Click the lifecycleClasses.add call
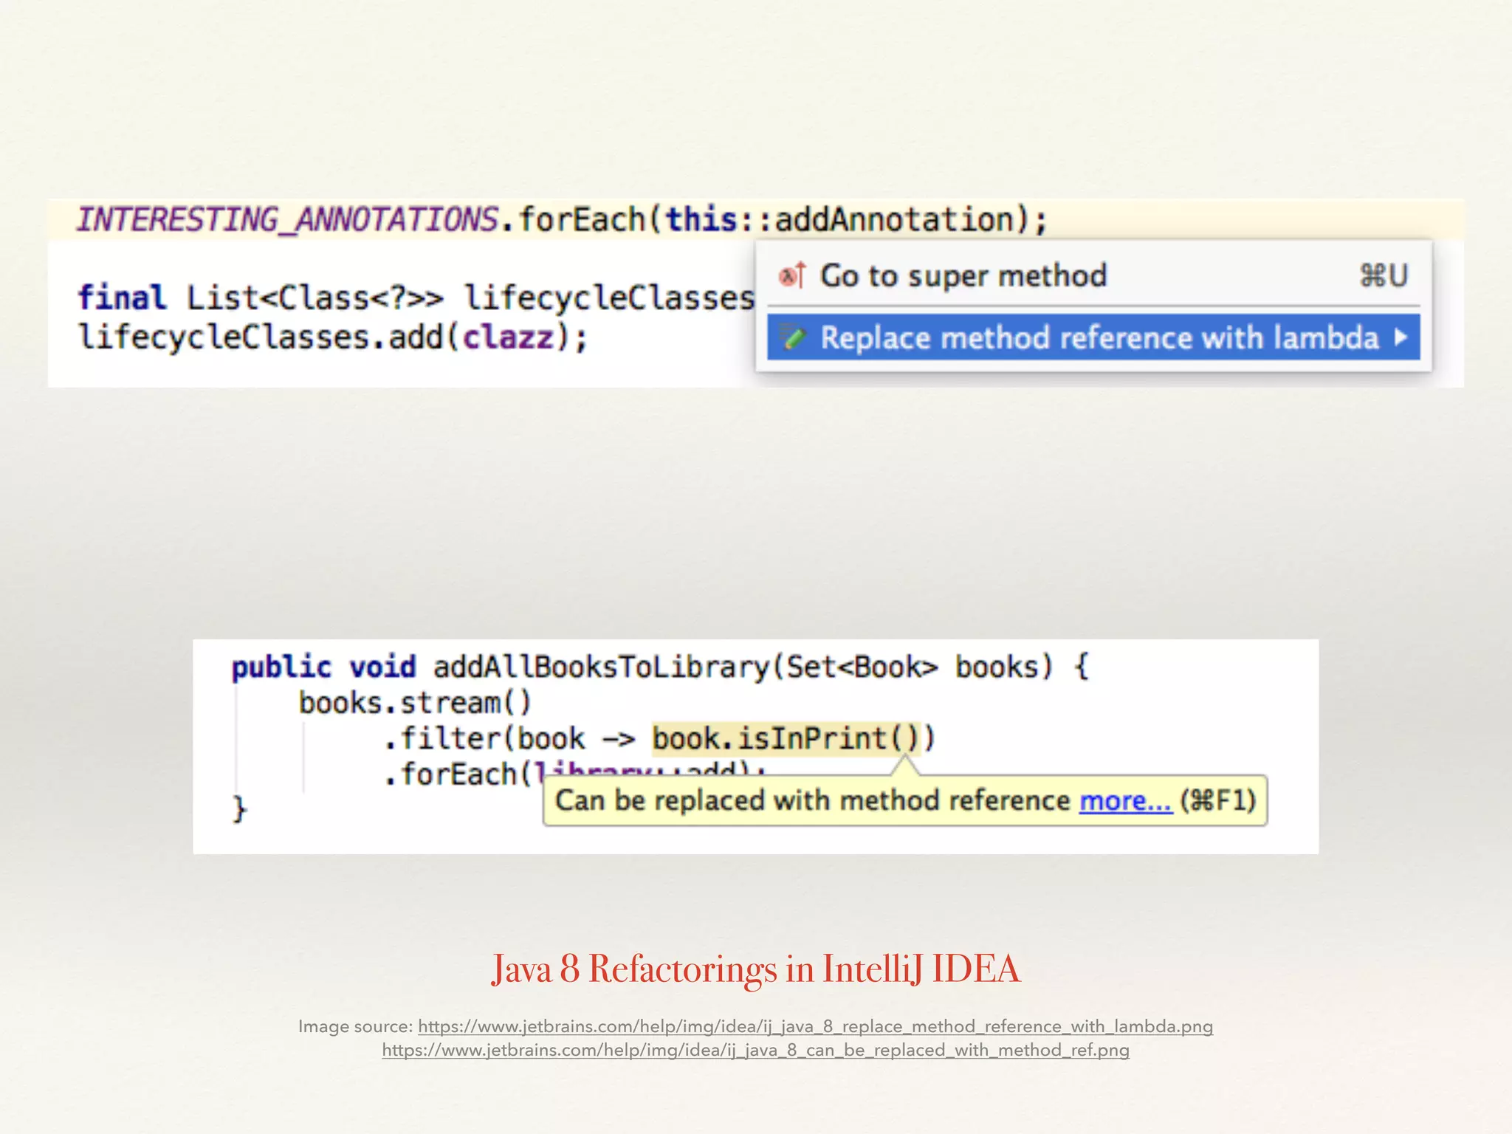Screen dimensions: 1512x1134 click(x=332, y=337)
